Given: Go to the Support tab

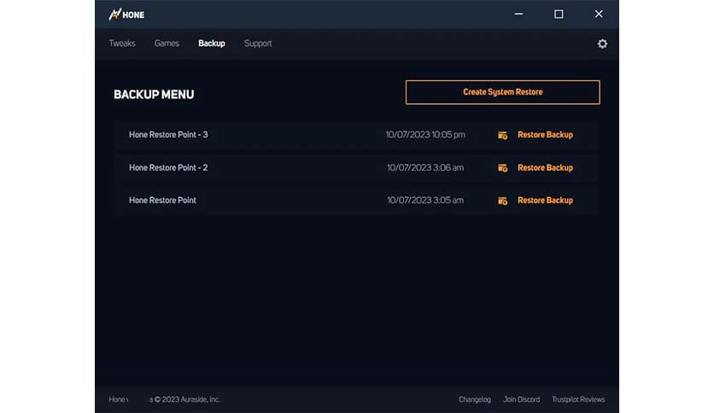Looking at the screenshot, I should pos(258,44).
